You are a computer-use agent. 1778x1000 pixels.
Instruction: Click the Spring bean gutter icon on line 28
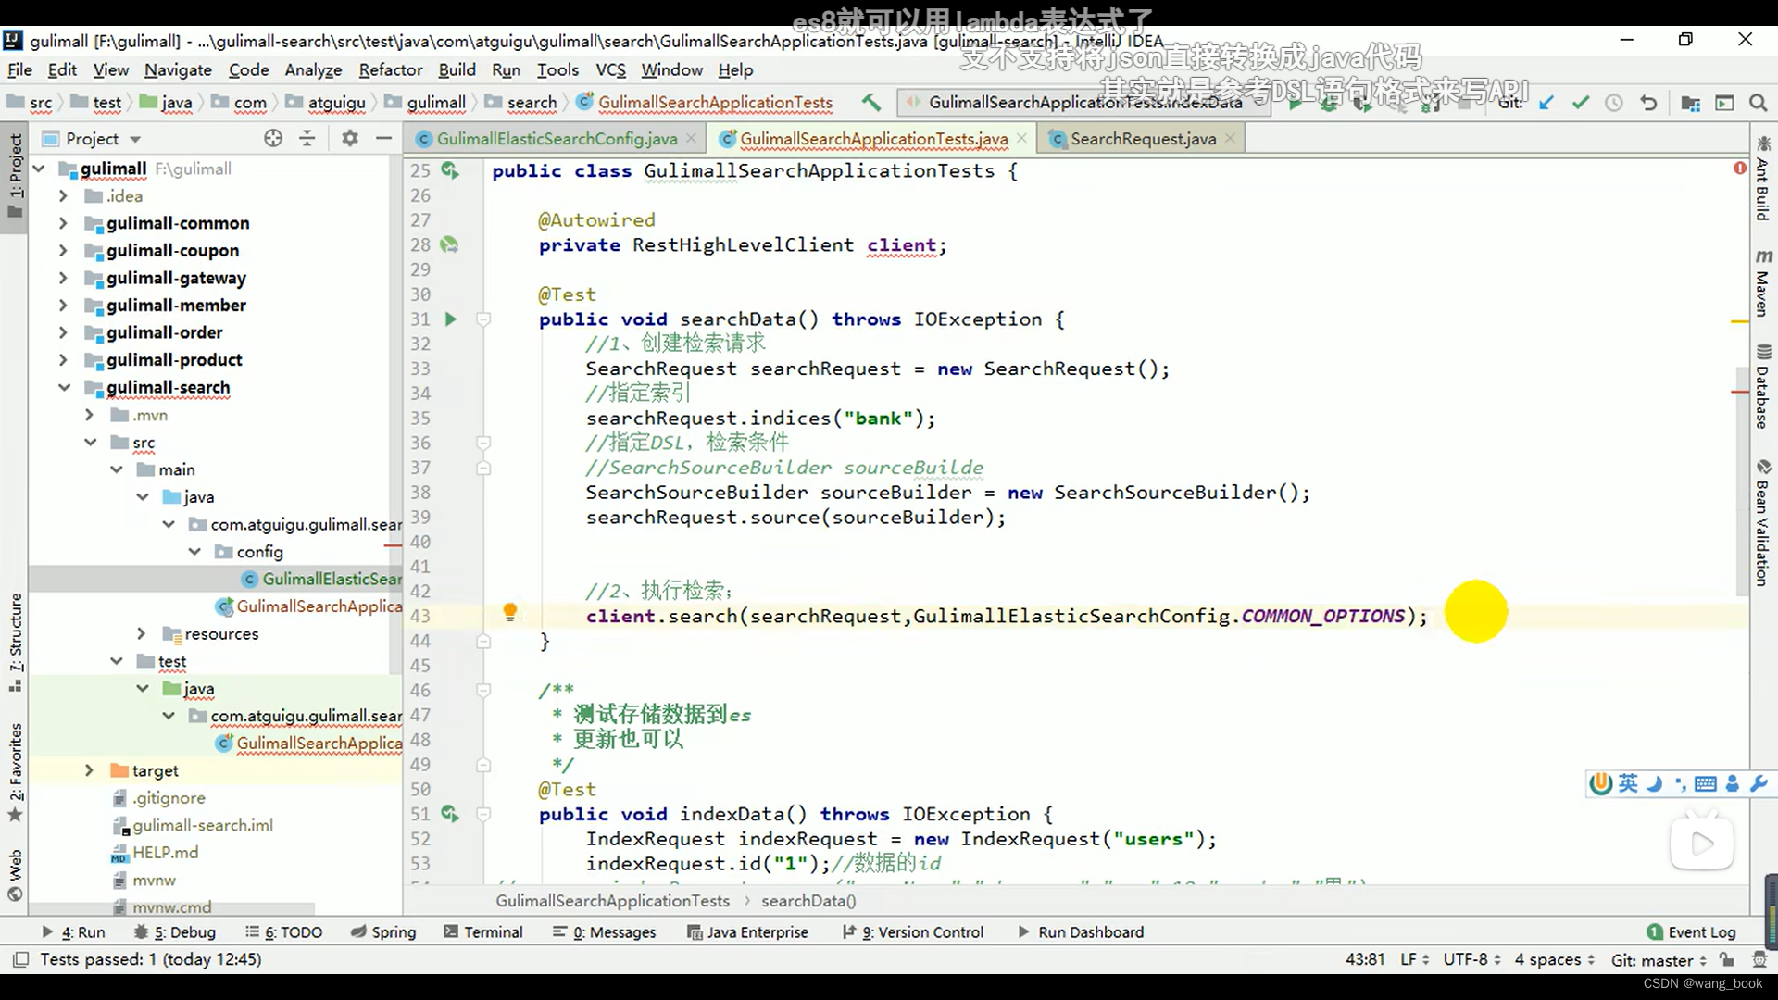point(449,245)
